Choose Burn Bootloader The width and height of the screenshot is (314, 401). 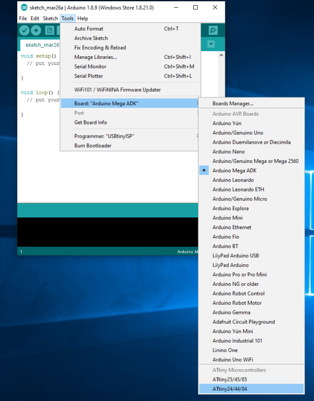(x=129, y=146)
